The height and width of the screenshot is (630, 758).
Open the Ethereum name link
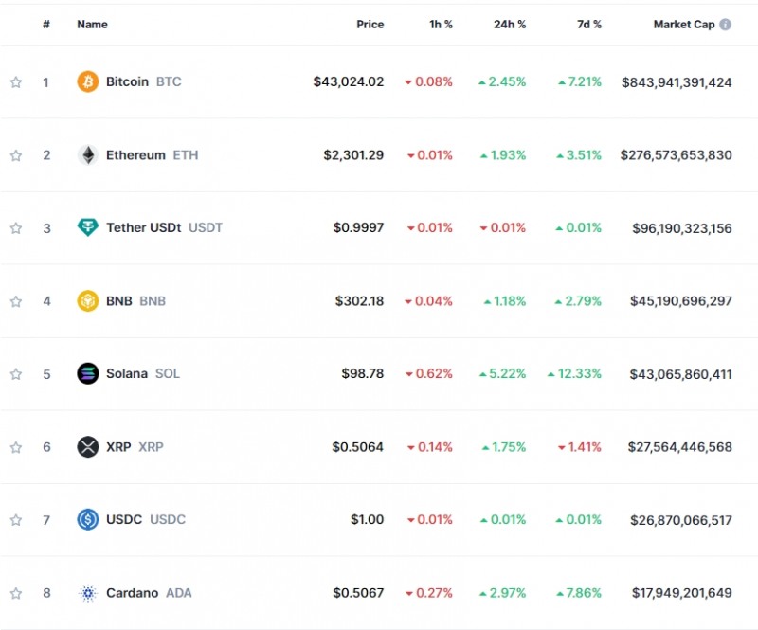[x=135, y=154]
